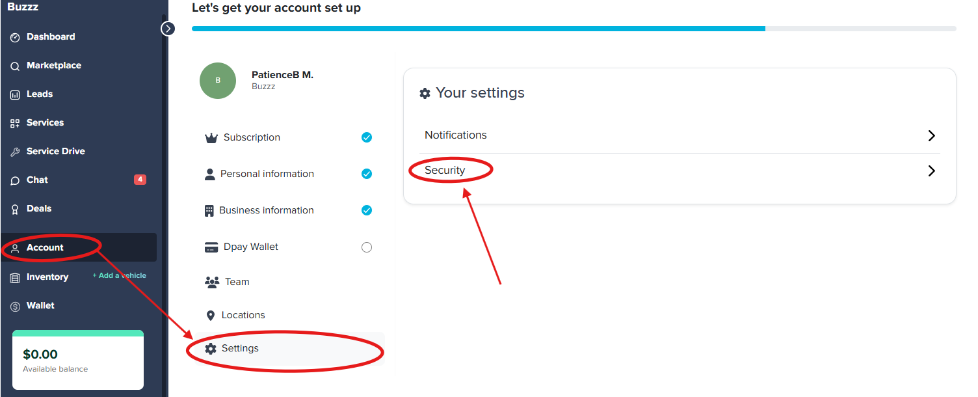Open the Service Drive wrench icon
This screenshot has width=978, height=397.
pyautogui.click(x=14, y=151)
